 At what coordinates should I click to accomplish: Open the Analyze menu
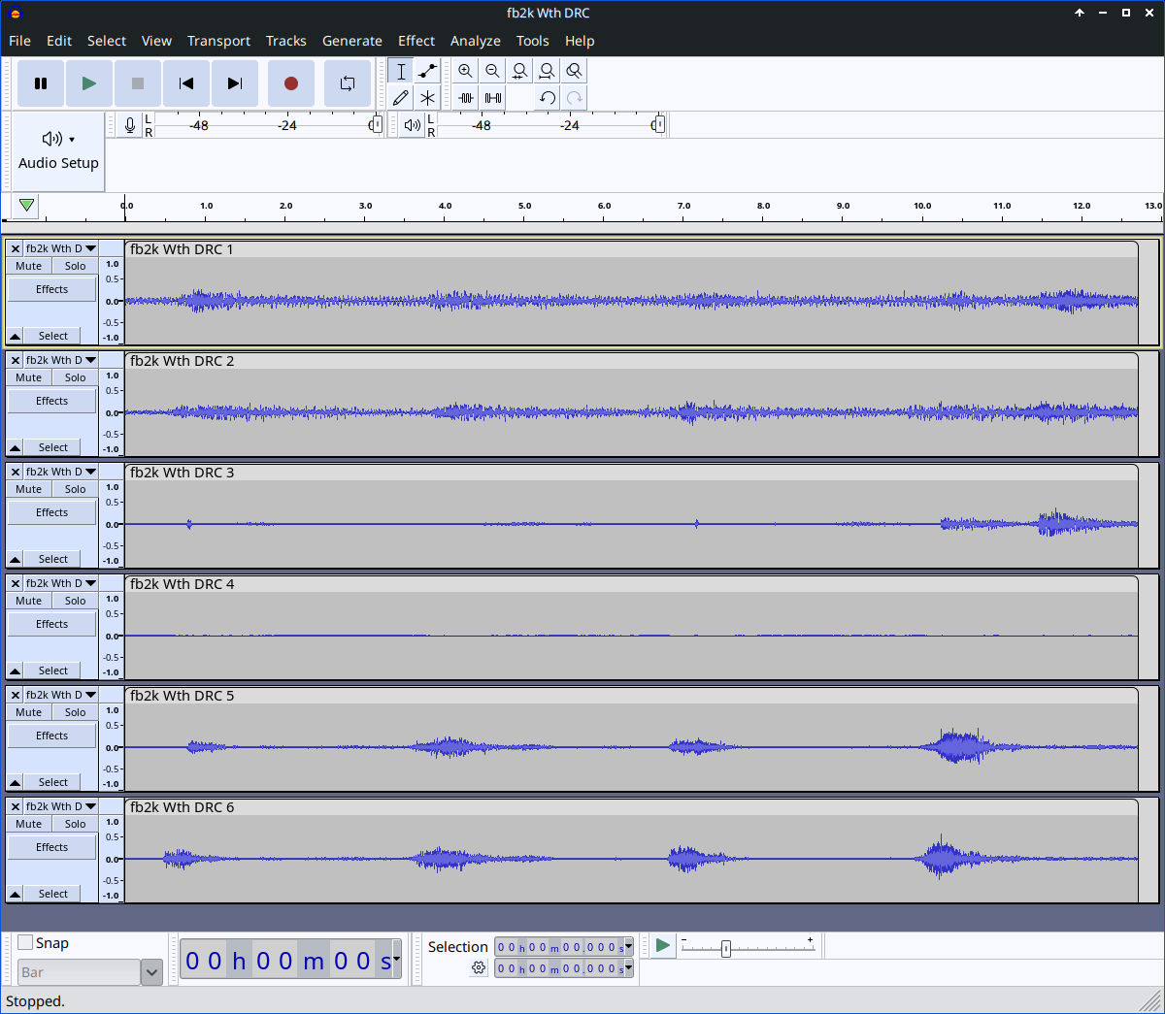coord(476,41)
